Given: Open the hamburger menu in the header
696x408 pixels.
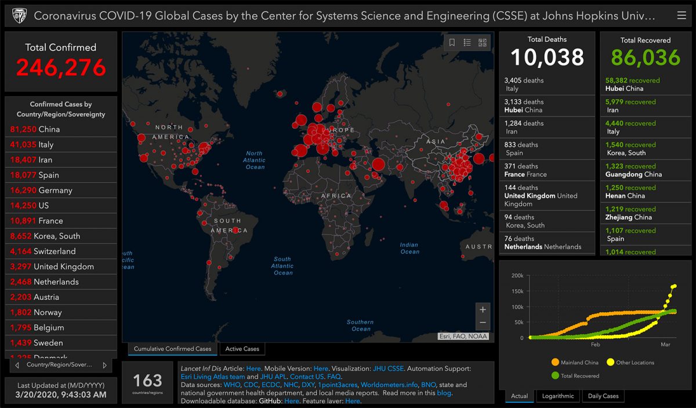Looking at the screenshot, I should click(681, 16).
